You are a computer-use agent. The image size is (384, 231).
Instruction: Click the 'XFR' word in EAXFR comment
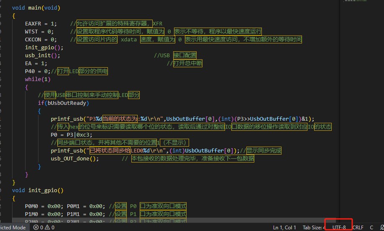(x=157, y=24)
